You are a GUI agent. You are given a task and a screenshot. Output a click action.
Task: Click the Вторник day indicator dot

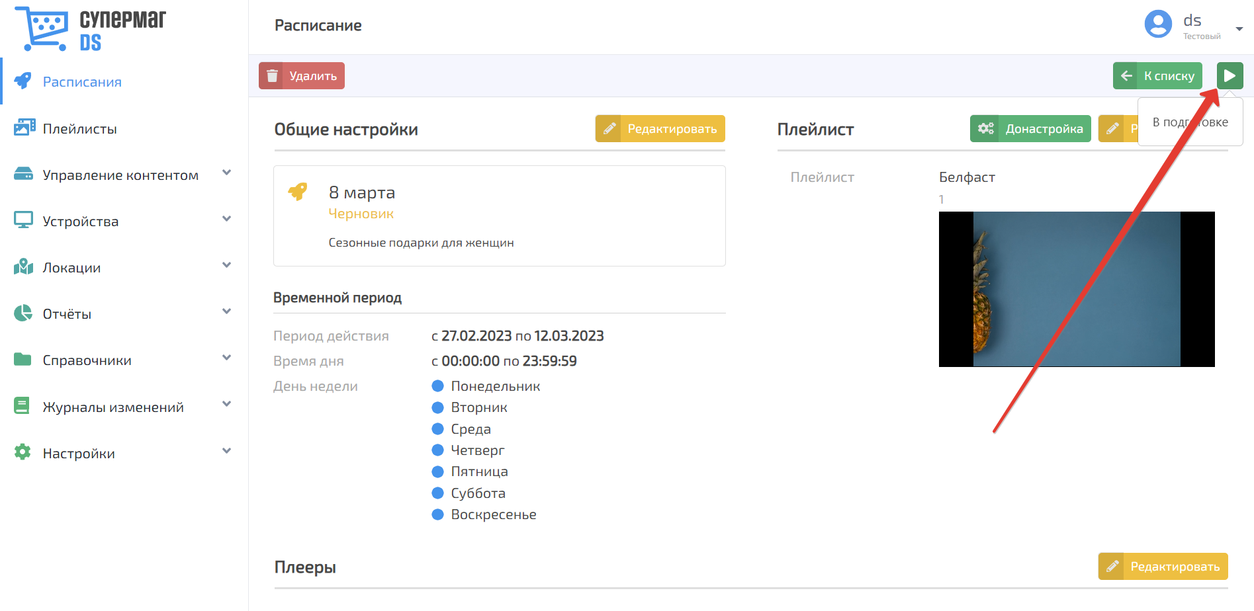(437, 407)
